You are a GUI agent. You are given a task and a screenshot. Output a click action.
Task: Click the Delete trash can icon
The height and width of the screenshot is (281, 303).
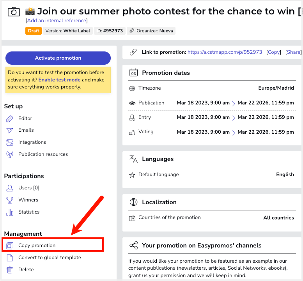pos(10,270)
